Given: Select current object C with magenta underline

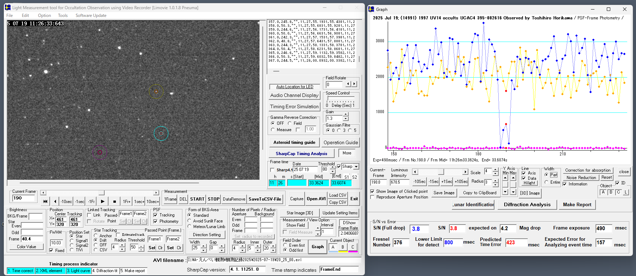Looking at the screenshot, I should [x=353, y=247].
